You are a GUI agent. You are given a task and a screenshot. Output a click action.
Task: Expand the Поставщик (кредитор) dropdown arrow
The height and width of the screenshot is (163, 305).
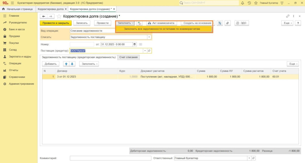tap(145, 51)
